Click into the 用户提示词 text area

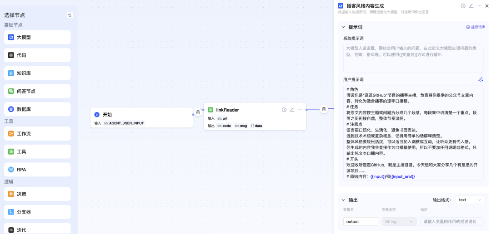click(x=413, y=133)
